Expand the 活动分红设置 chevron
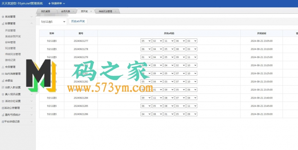This screenshot has width=298, height=150. click(x=31, y=101)
